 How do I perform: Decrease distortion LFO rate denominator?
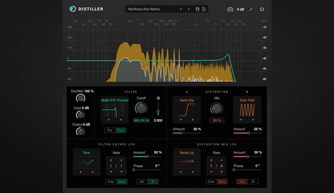(221, 172)
